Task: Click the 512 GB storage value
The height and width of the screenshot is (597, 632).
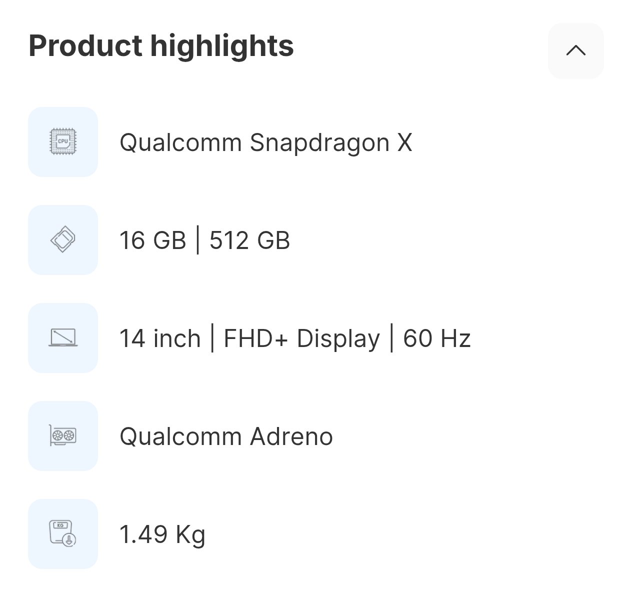Action: [x=249, y=240]
